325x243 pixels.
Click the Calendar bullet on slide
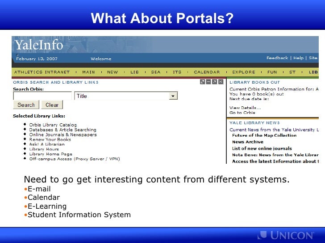42,197
